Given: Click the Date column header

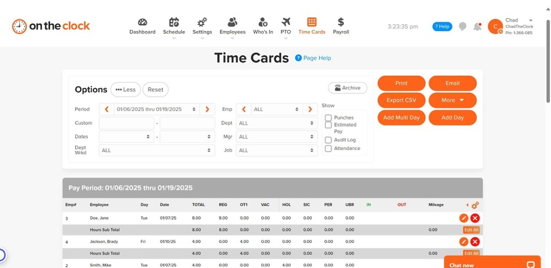Looking at the screenshot, I should (x=164, y=205).
